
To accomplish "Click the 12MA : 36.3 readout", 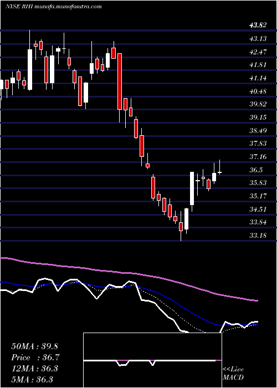I will click(x=34, y=368).
